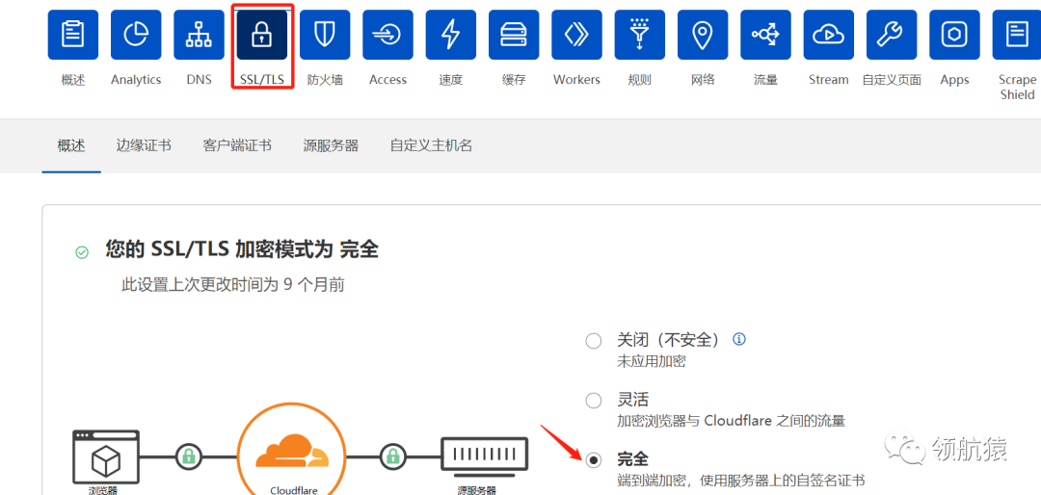Open the 流量 traffic routing icon
The image size is (1041, 495).
(x=765, y=35)
